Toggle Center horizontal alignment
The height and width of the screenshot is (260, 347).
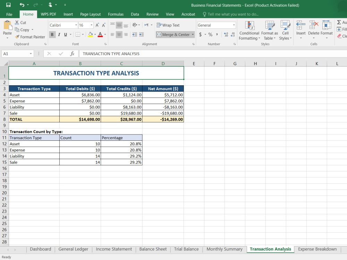coord(119,34)
